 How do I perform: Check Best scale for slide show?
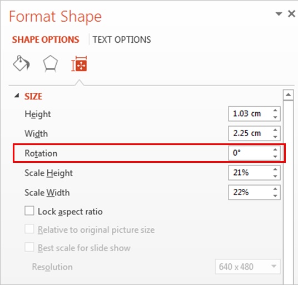tap(29, 247)
